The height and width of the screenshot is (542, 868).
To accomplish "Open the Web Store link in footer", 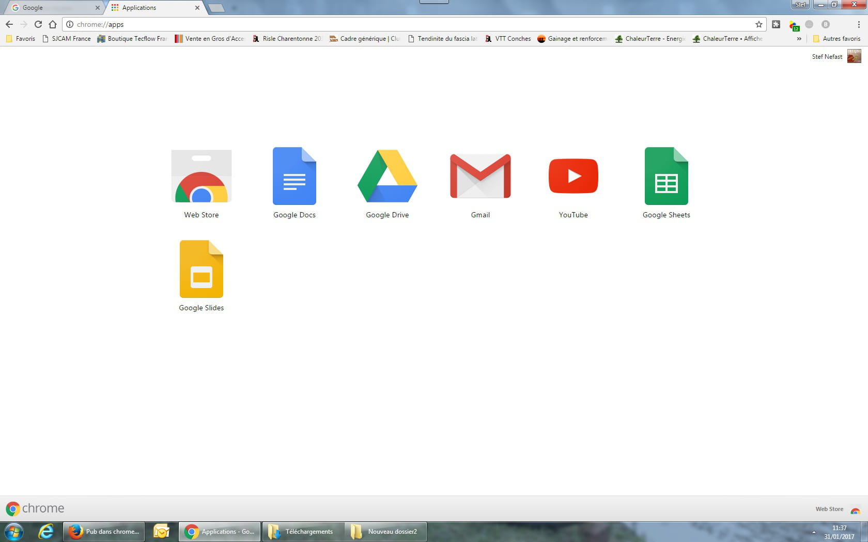I will [x=838, y=509].
